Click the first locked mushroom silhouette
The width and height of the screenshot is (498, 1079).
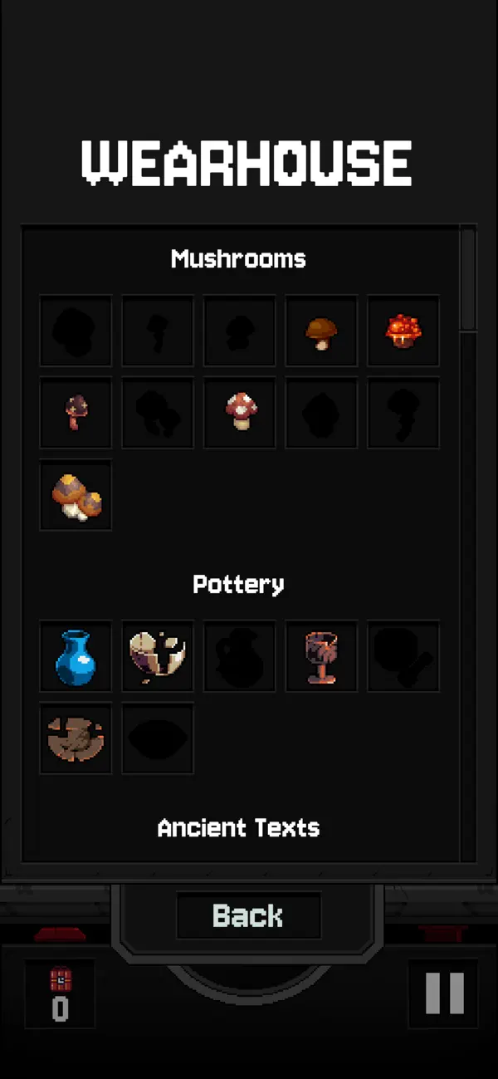tap(76, 331)
